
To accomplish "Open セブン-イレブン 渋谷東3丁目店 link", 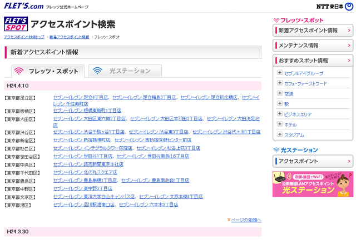I will pos(159,132).
